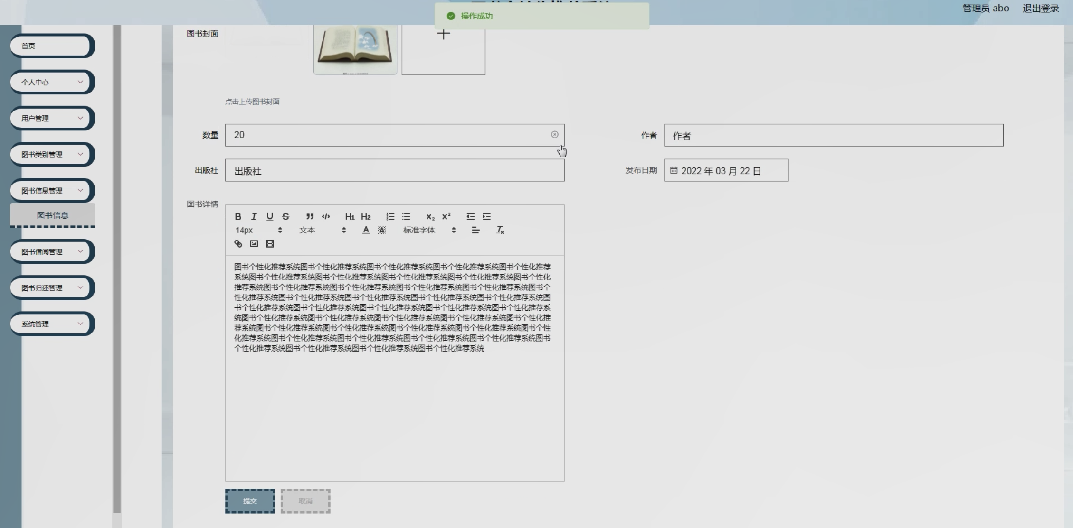
Task: Expand the 用户管理 sidebar menu
Action: coord(52,118)
